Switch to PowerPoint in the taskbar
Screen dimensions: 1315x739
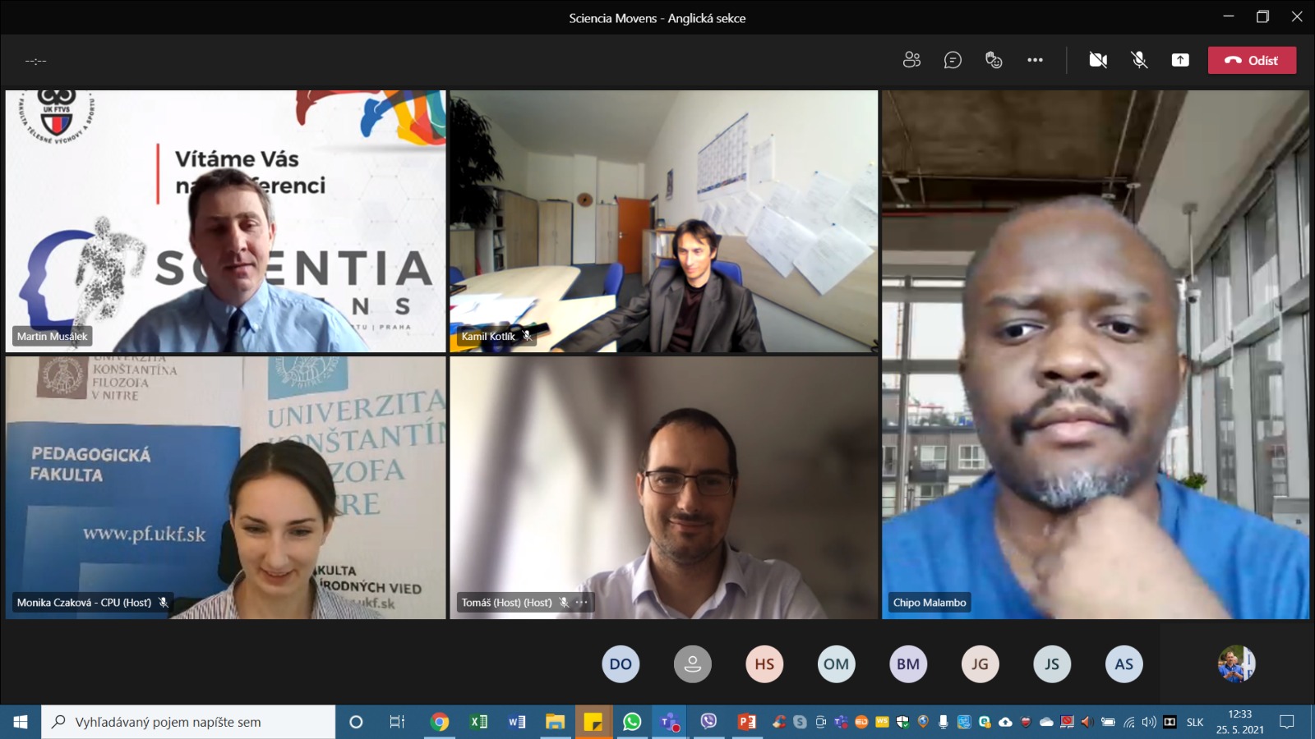[747, 722]
